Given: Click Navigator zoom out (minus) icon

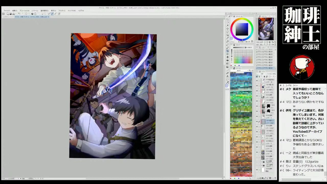Looking at the screenshot, I should point(265,42).
